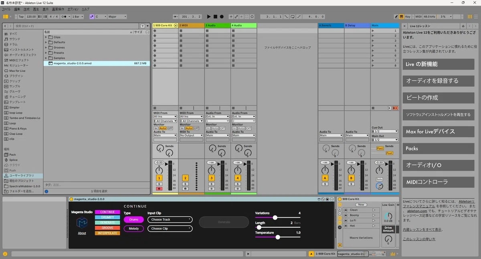Expand the Samples folder
481x259 pixels.
coord(46,58)
